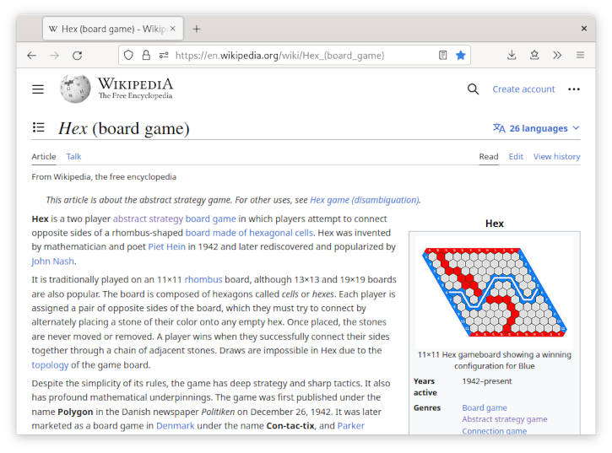Switch to the Talk tab
Screen dimensions: 612x453
[73, 156]
